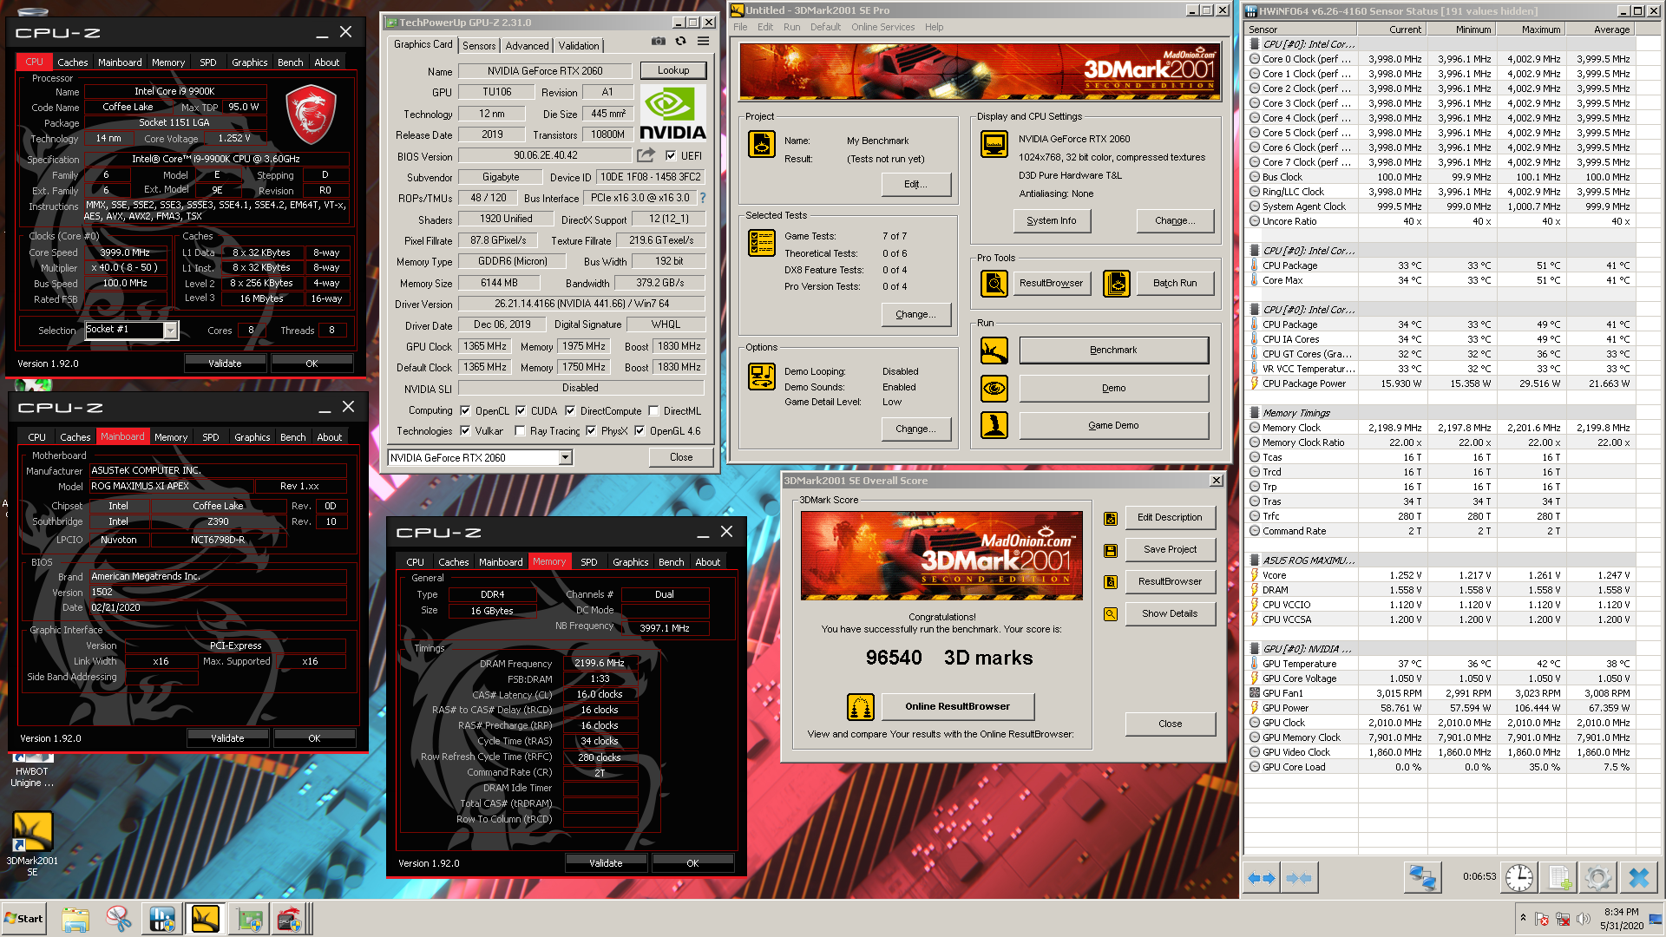1666x937 pixels.
Task: Click the Demo eye icon
Action: click(994, 388)
